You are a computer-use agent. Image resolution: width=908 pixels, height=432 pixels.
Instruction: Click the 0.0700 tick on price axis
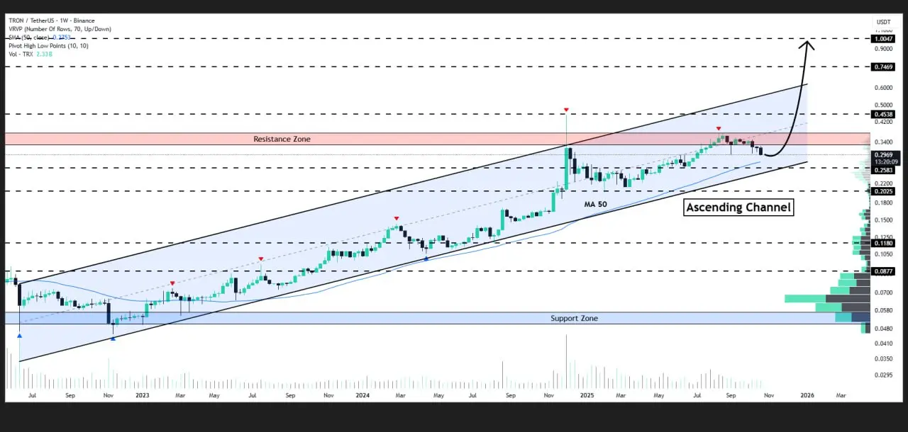pos(884,292)
